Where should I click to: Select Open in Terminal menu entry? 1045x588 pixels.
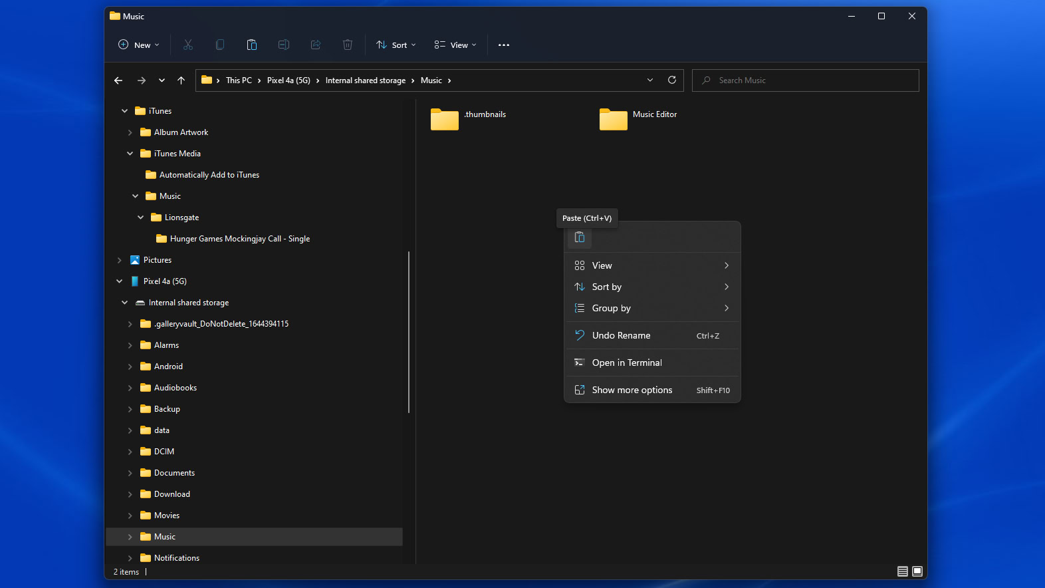[x=626, y=363]
